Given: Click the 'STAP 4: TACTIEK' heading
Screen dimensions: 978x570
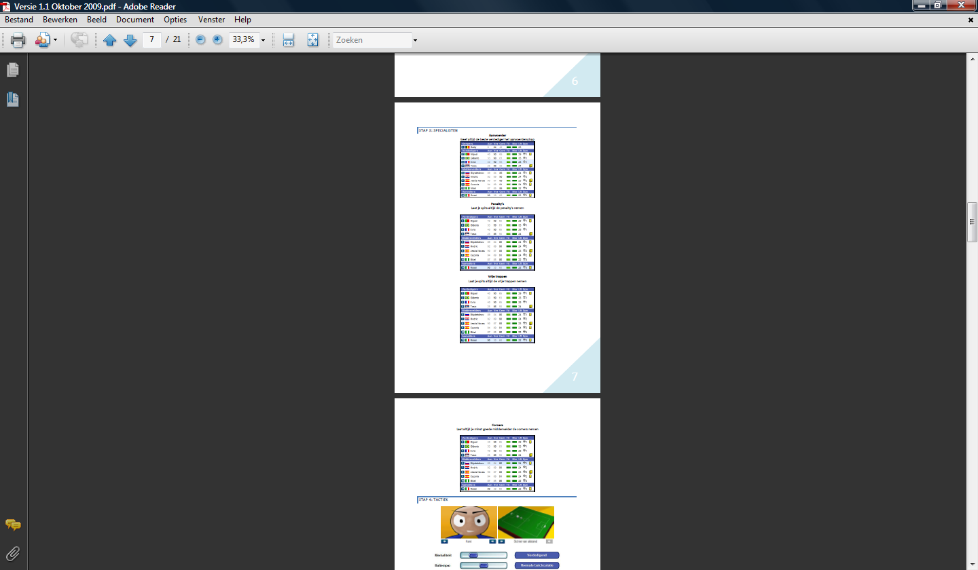Looking at the screenshot, I should pos(433,499).
